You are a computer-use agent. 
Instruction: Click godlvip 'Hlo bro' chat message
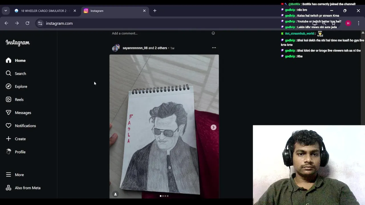point(294,10)
